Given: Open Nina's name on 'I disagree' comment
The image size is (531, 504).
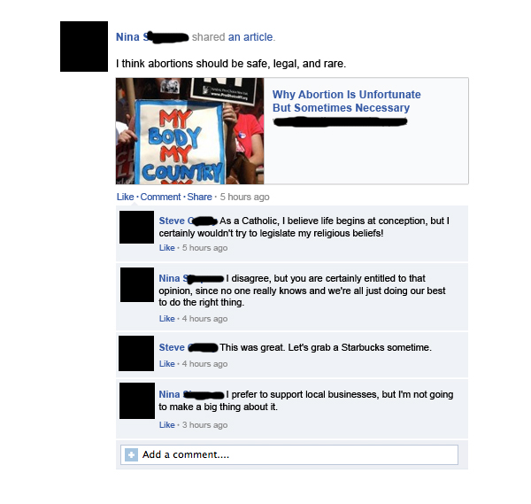Looking at the screenshot, I should click(x=191, y=278).
